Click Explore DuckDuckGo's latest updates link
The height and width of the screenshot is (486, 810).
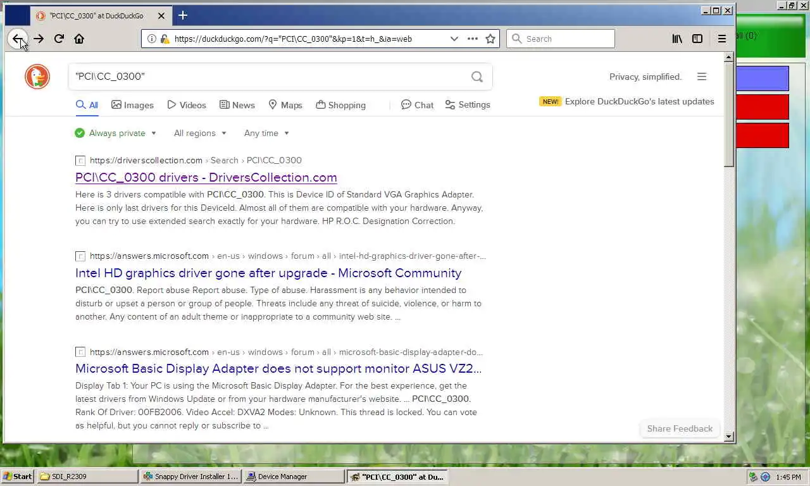639,101
